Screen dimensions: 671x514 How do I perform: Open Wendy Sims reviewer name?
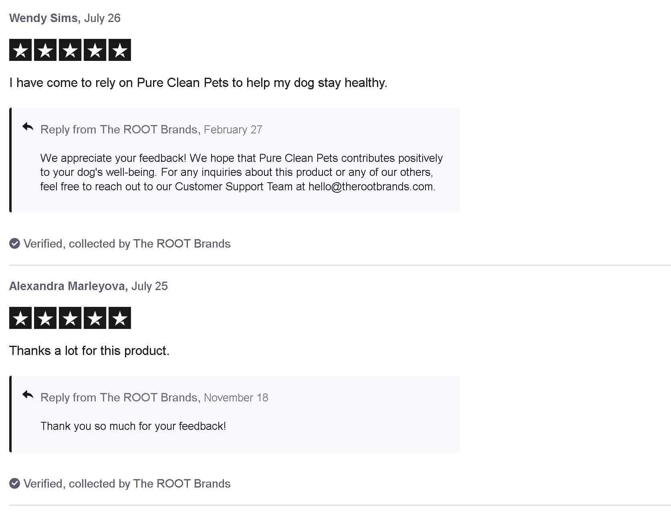tap(43, 18)
